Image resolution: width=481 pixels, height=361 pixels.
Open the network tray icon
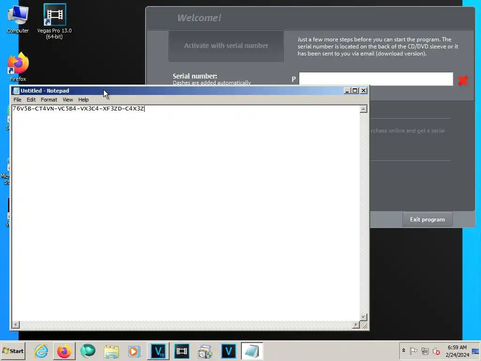(425, 351)
